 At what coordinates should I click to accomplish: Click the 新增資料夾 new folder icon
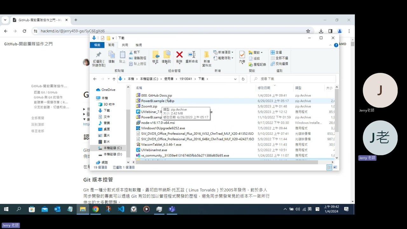tap(207, 55)
